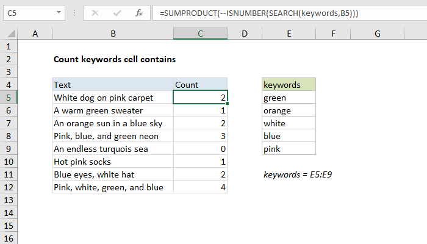Open the Name Box dropdown arrow
The height and width of the screenshot is (244, 427).
pos(59,13)
